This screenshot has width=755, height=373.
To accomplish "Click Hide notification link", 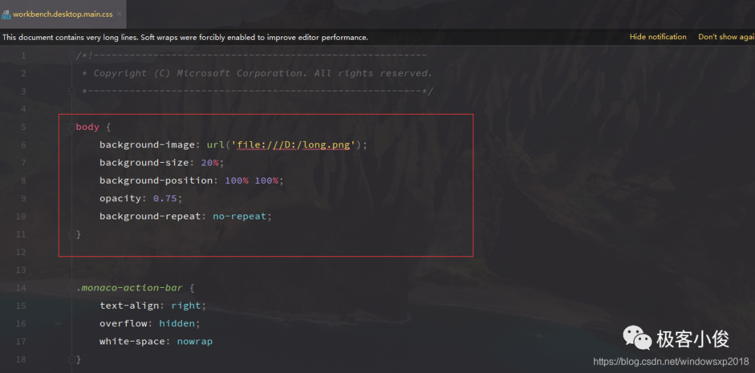I will point(658,37).
